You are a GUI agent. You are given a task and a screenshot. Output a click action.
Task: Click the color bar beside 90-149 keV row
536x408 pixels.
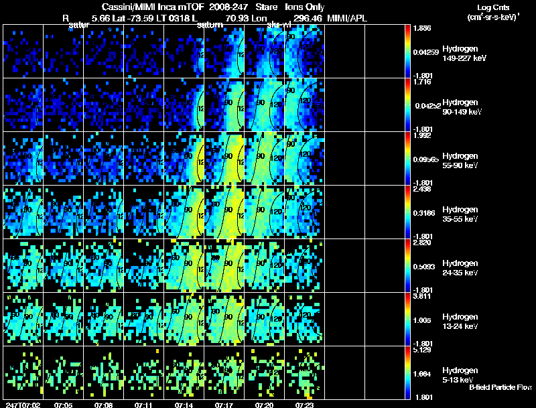click(x=407, y=105)
